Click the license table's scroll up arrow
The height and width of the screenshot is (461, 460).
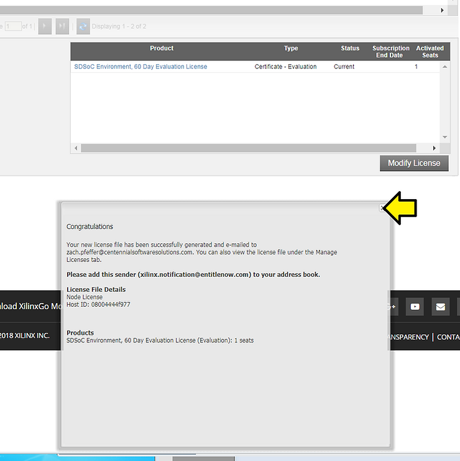pos(444,67)
